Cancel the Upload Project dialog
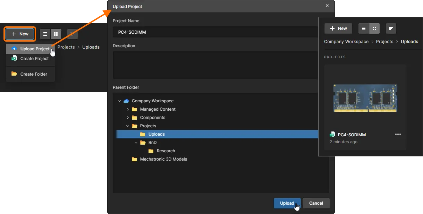 click(x=316, y=203)
